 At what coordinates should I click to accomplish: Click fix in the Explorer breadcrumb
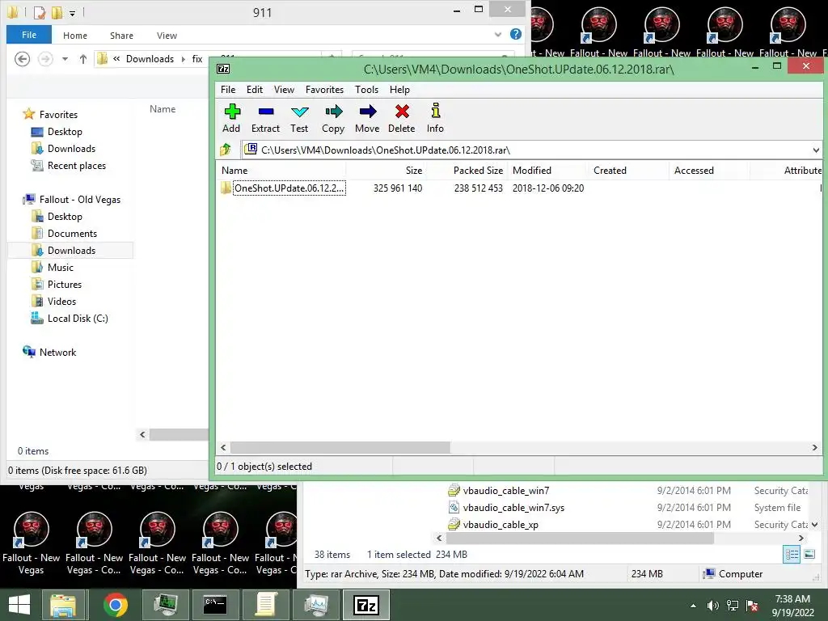197,59
